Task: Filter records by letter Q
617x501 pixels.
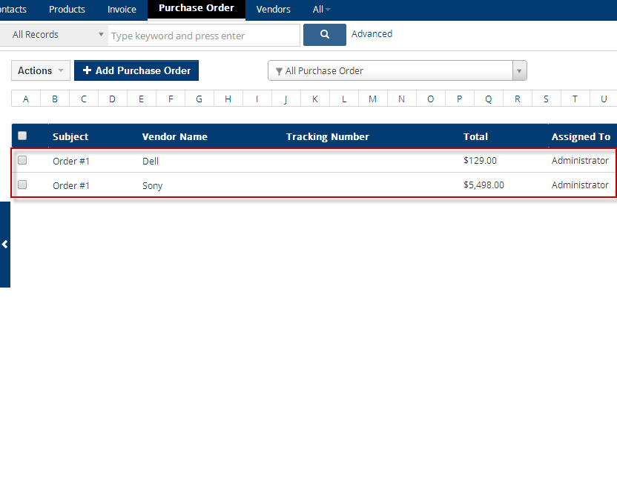Action: pos(488,99)
